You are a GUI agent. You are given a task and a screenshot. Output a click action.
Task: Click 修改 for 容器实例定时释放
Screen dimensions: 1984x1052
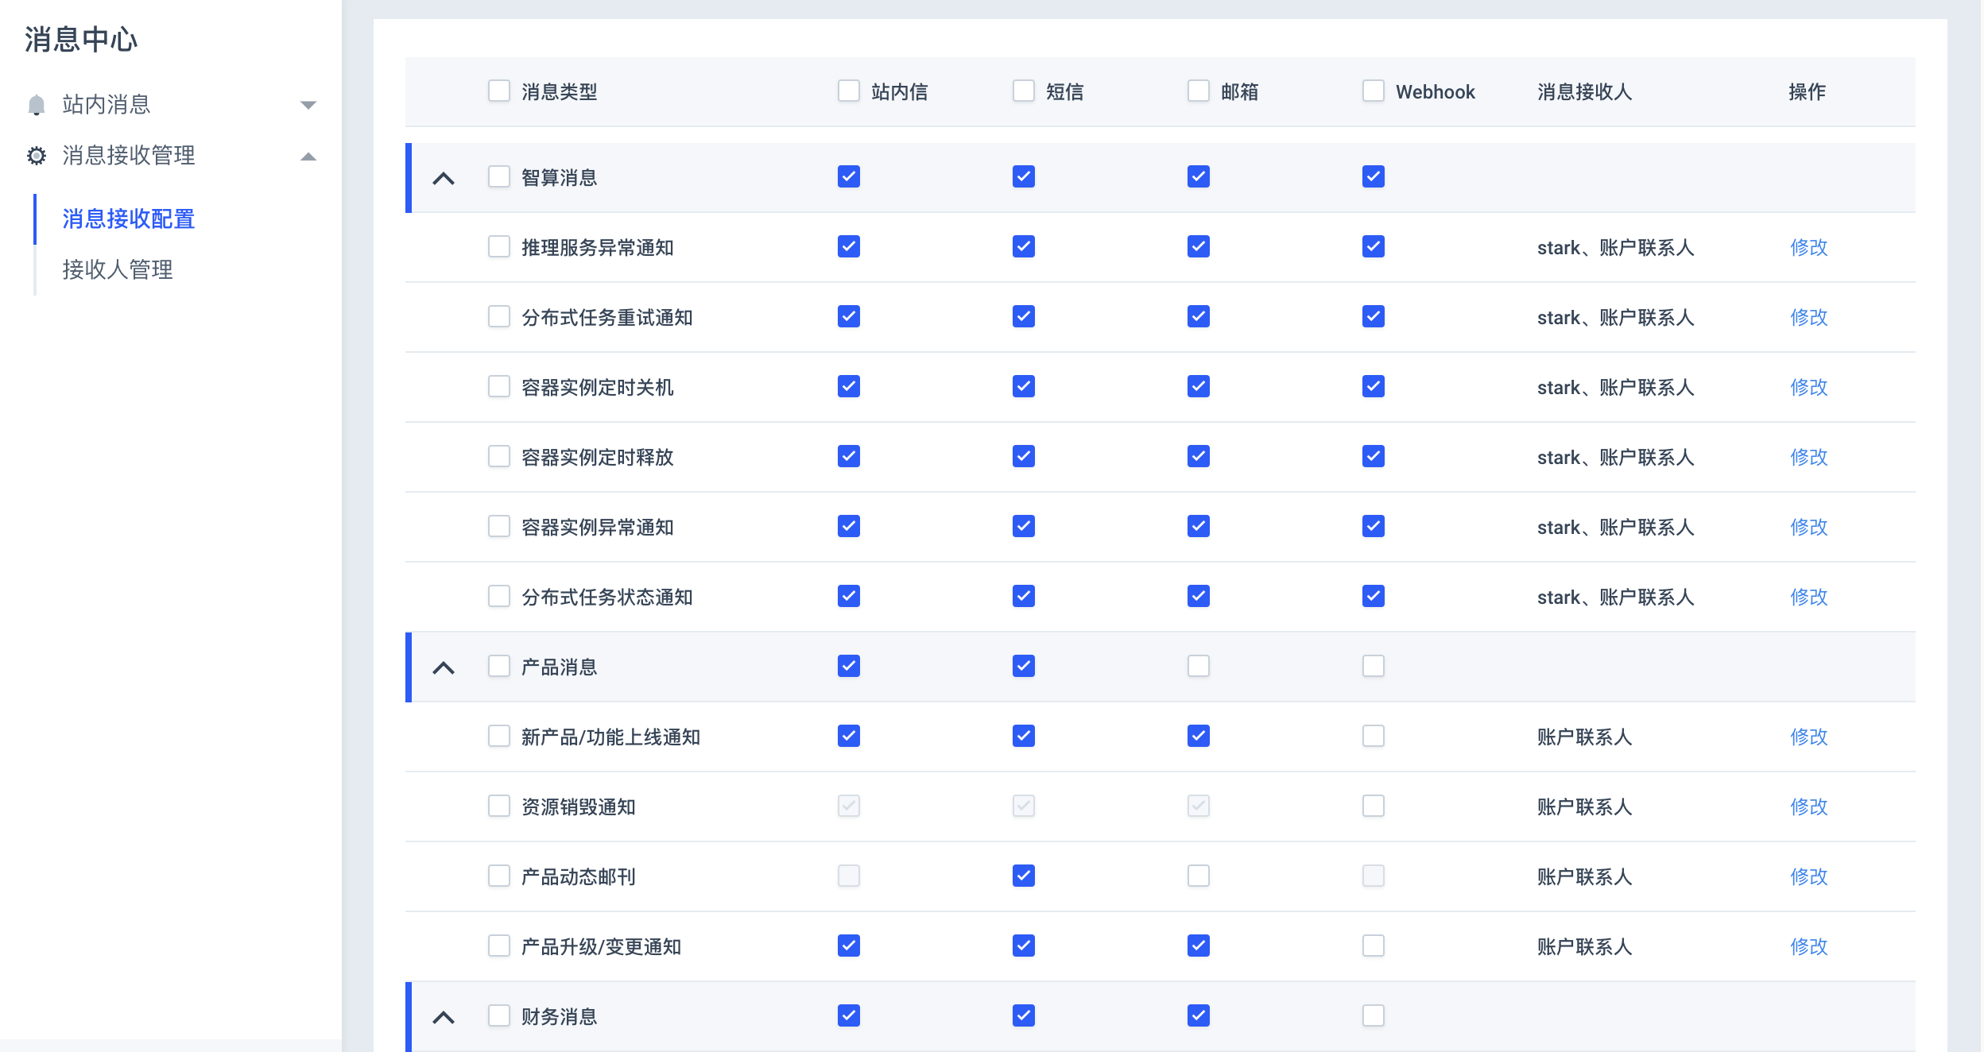click(1809, 458)
